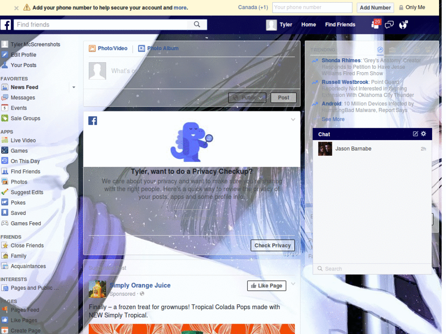Open the Only Me privacy selector

(x=412, y=7)
